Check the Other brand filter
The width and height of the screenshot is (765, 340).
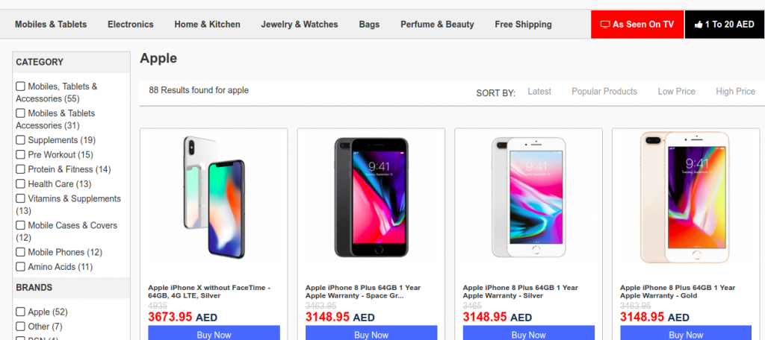tap(21, 327)
